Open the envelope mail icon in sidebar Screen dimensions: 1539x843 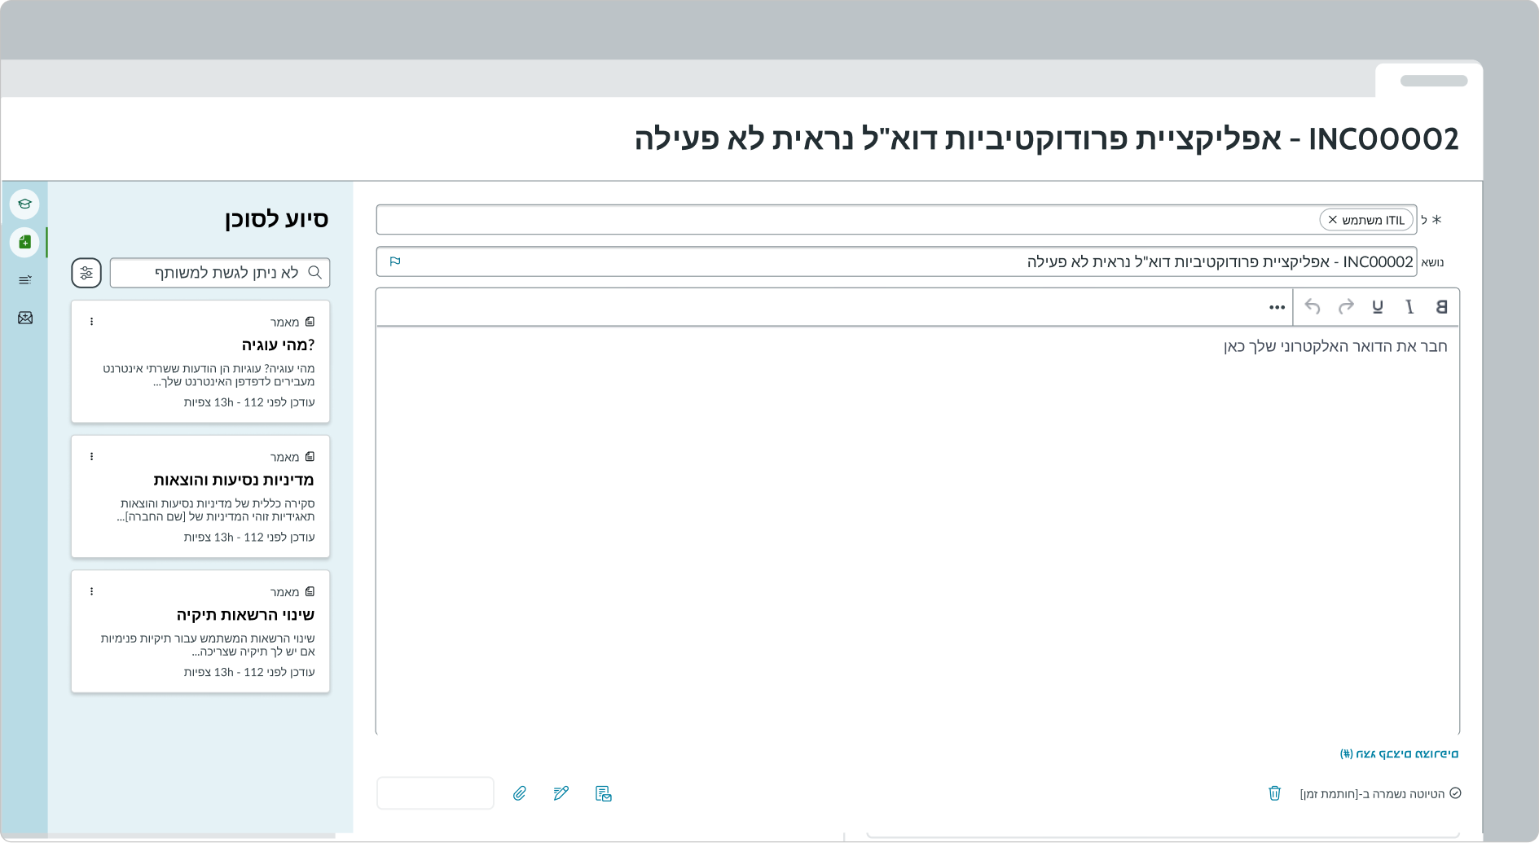pyautogui.click(x=25, y=318)
